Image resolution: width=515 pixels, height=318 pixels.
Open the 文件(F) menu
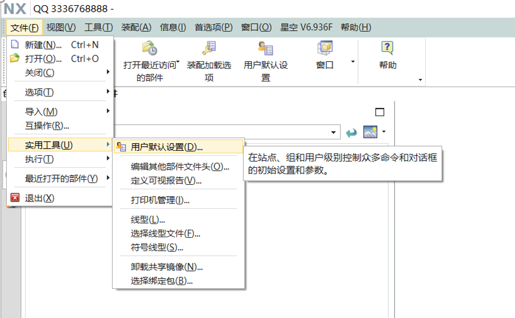coord(24,27)
